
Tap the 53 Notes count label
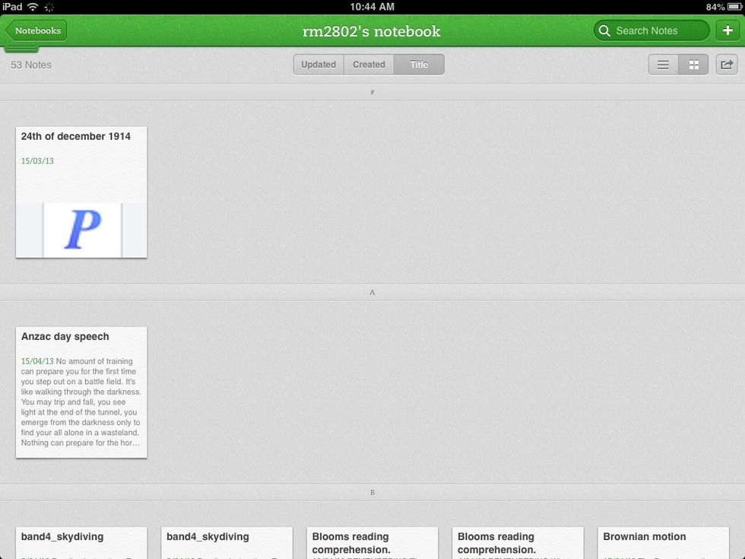click(30, 65)
